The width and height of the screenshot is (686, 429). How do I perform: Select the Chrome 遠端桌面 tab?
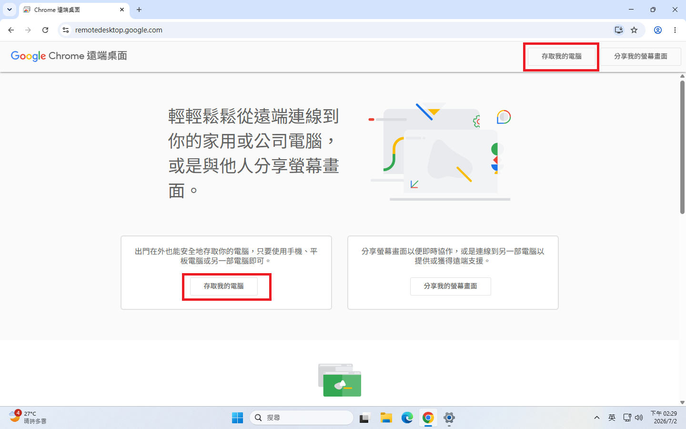pyautogui.click(x=74, y=10)
